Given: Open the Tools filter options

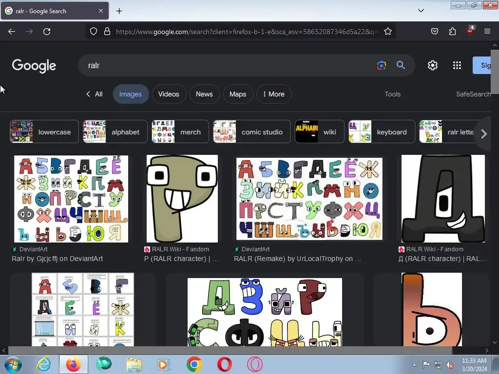Looking at the screenshot, I should click(392, 94).
